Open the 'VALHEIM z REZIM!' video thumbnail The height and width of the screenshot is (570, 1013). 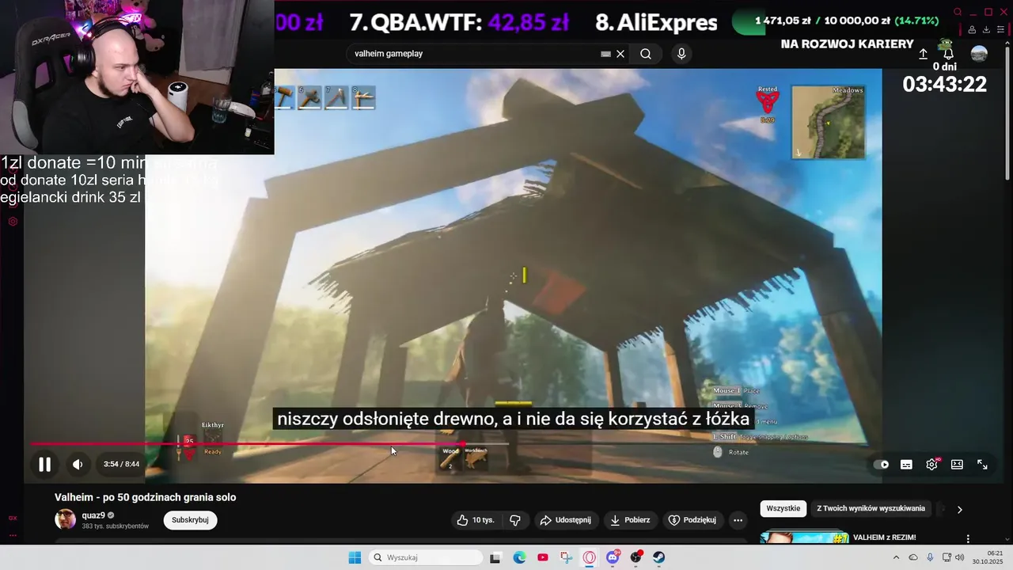pos(804,538)
